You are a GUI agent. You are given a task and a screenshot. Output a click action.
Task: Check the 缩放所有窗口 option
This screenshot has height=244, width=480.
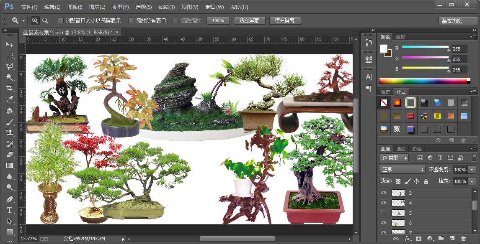pyautogui.click(x=131, y=20)
